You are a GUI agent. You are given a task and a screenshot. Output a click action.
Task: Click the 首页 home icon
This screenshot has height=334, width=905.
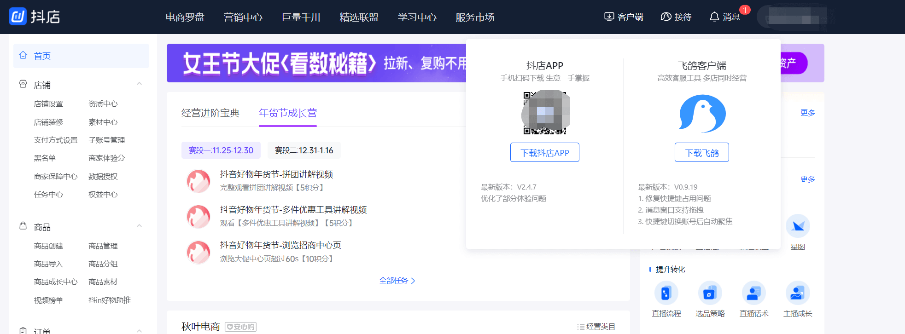point(23,55)
